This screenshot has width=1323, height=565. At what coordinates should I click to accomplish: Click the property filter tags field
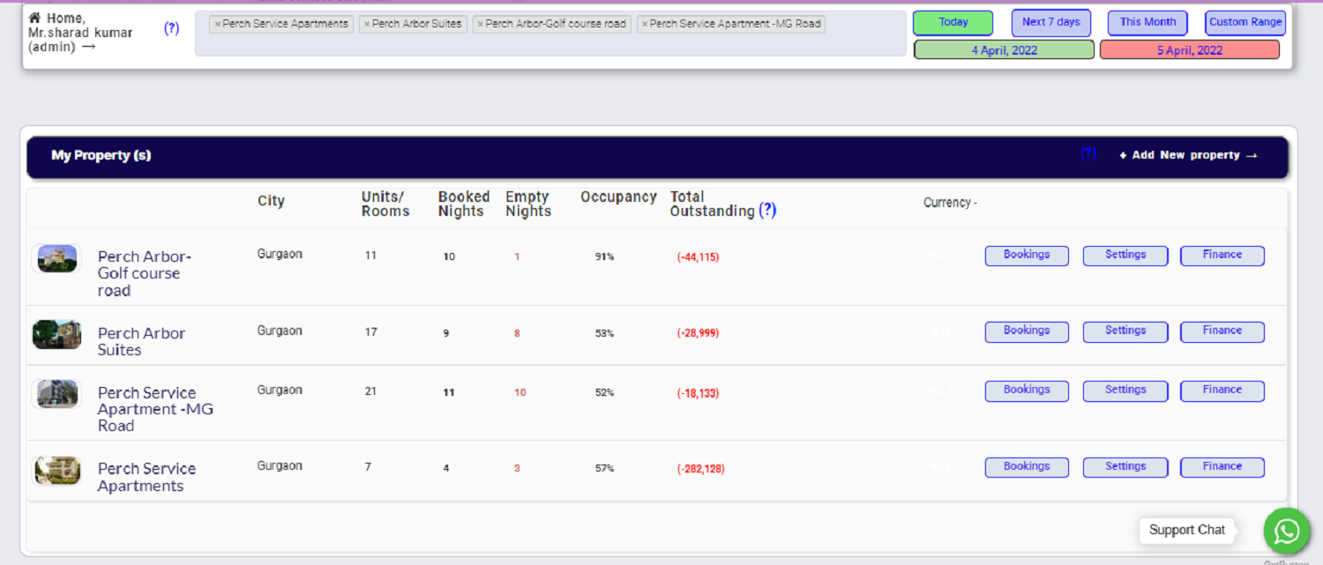(x=550, y=33)
